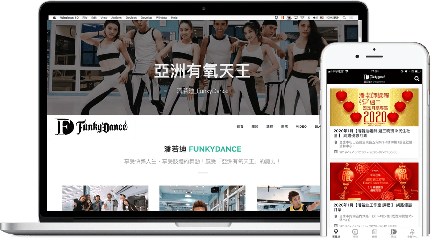Open the File menu
This screenshot has height=239, width=435.
(x=85, y=18)
